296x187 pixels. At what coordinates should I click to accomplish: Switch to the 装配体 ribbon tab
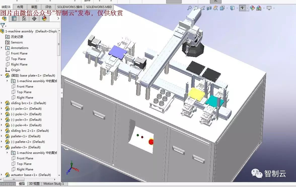[x=6, y=7]
